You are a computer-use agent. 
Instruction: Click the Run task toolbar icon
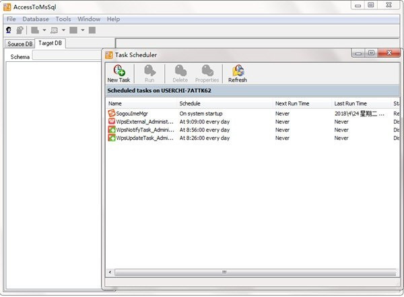[x=149, y=73]
